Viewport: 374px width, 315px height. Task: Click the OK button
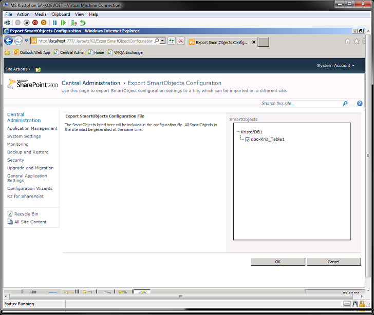(278, 262)
